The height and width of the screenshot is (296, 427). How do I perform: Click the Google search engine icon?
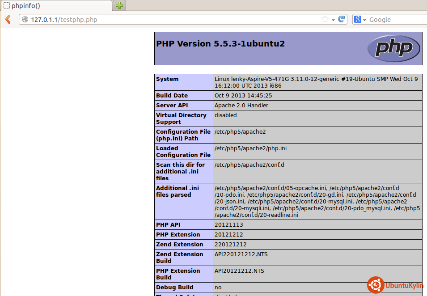pyautogui.click(x=357, y=19)
